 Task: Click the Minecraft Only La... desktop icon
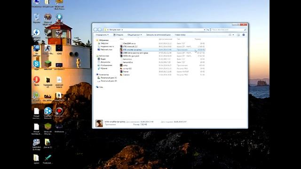click(48, 129)
